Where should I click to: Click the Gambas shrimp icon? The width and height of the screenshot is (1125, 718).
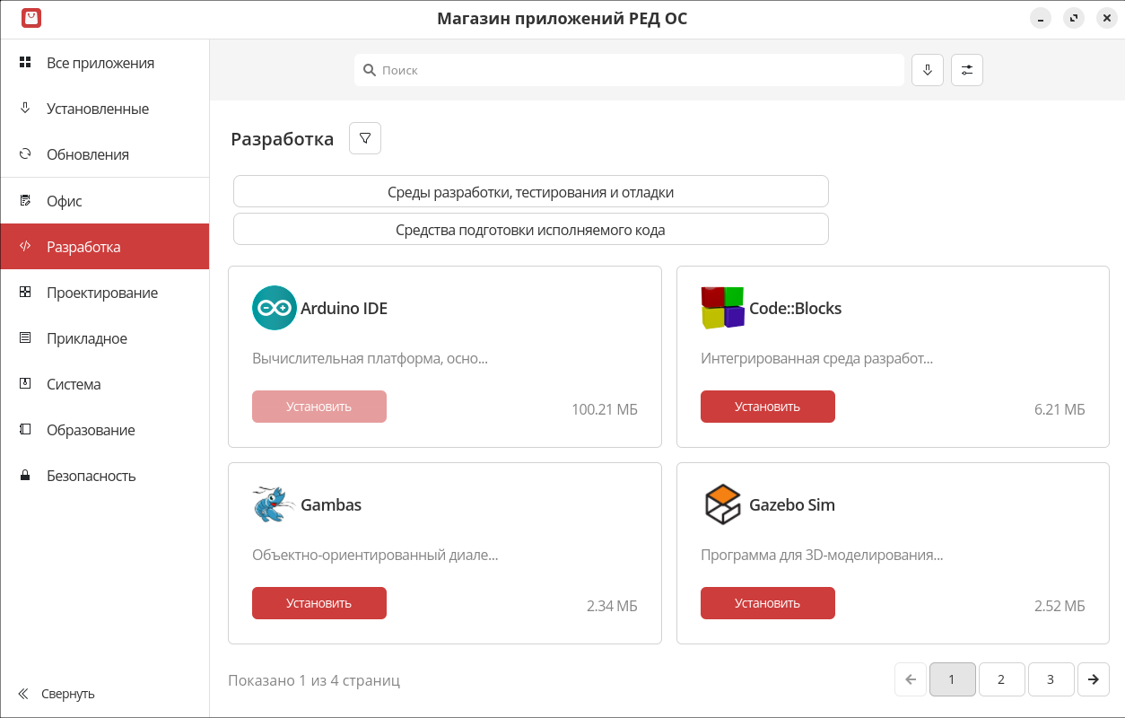click(x=275, y=504)
